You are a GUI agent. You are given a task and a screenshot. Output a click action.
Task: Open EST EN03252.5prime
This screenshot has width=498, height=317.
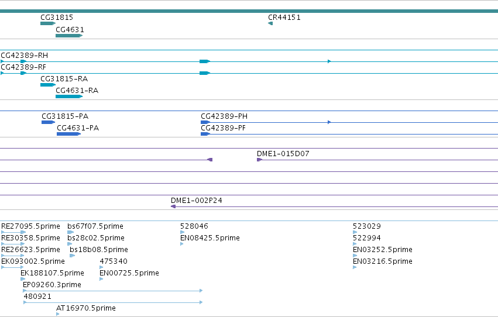pos(383,249)
